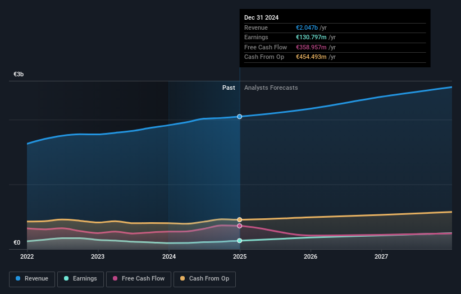The width and height of the screenshot is (461, 294).
Task: Click the 2025 x-axis label
Action: (240, 257)
